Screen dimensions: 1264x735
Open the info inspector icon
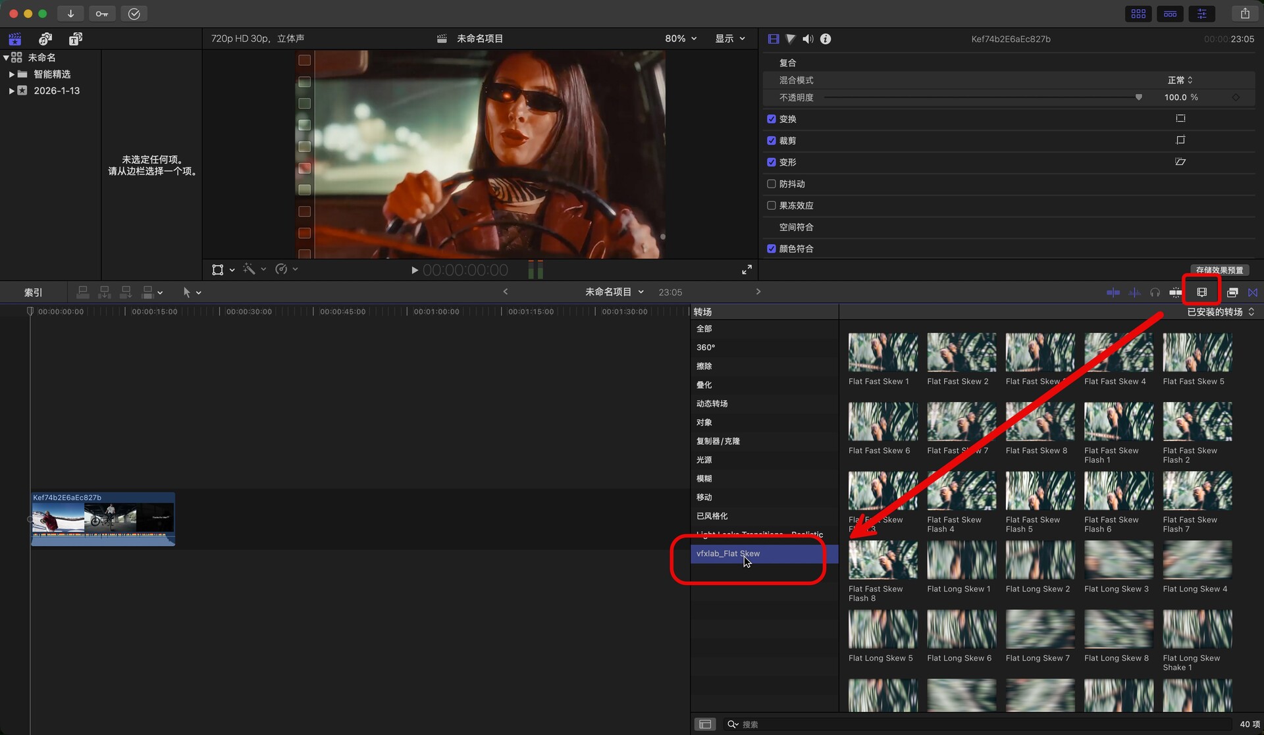click(826, 39)
